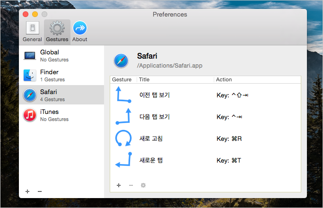
Task: Select the up-then-left gesture icon for 이전 탭 보기
Action: (123, 95)
